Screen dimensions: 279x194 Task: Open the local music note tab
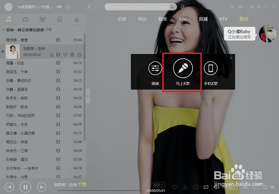pos(8,19)
